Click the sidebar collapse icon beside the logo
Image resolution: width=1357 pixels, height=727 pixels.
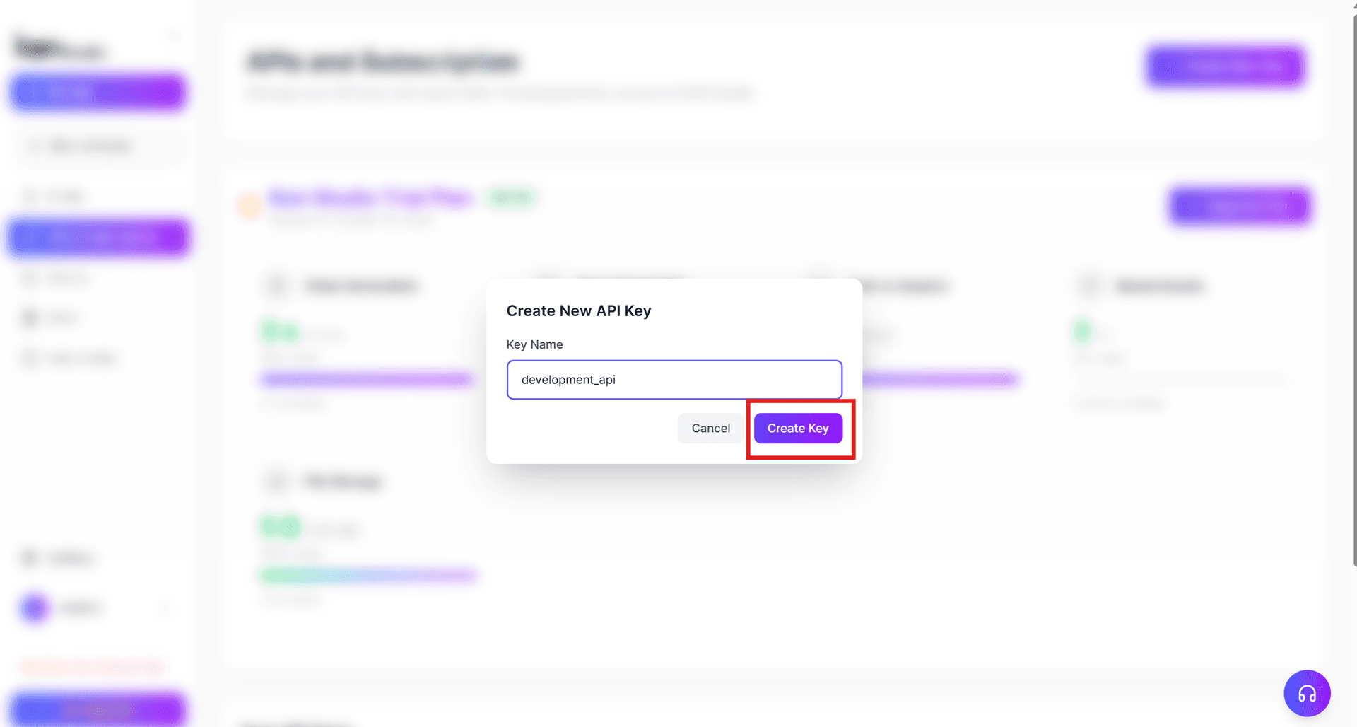pyautogui.click(x=174, y=35)
